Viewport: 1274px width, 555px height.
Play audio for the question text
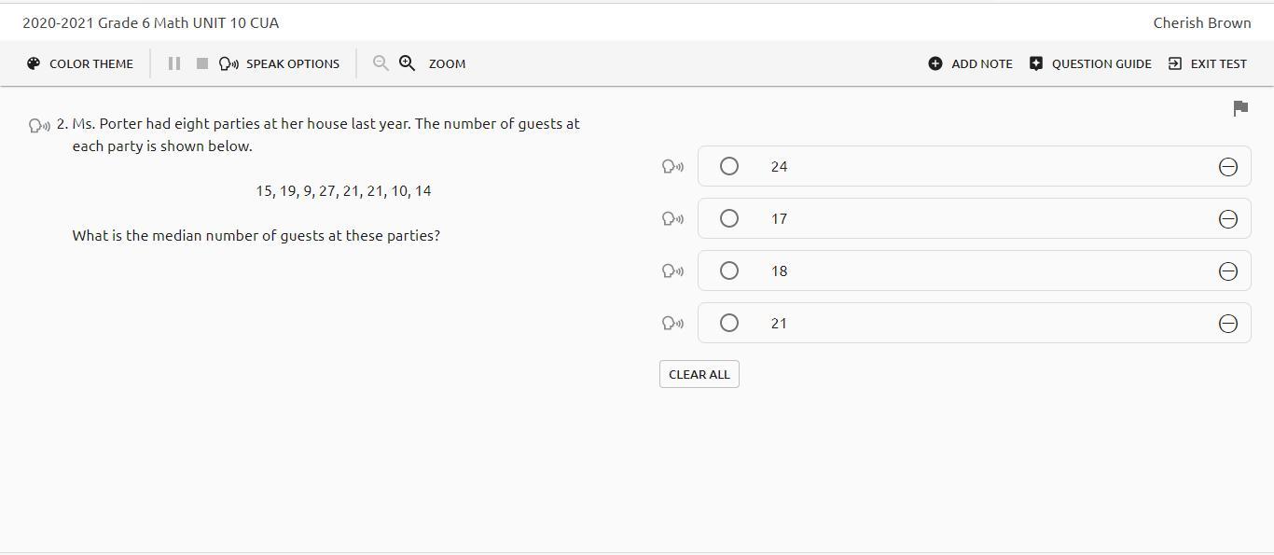(40, 125)
